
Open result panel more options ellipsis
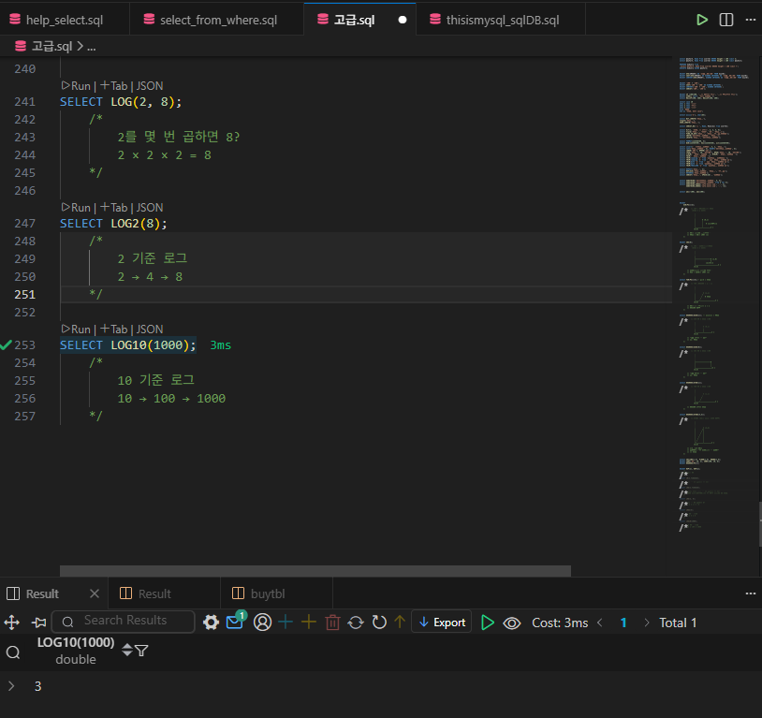751,593
